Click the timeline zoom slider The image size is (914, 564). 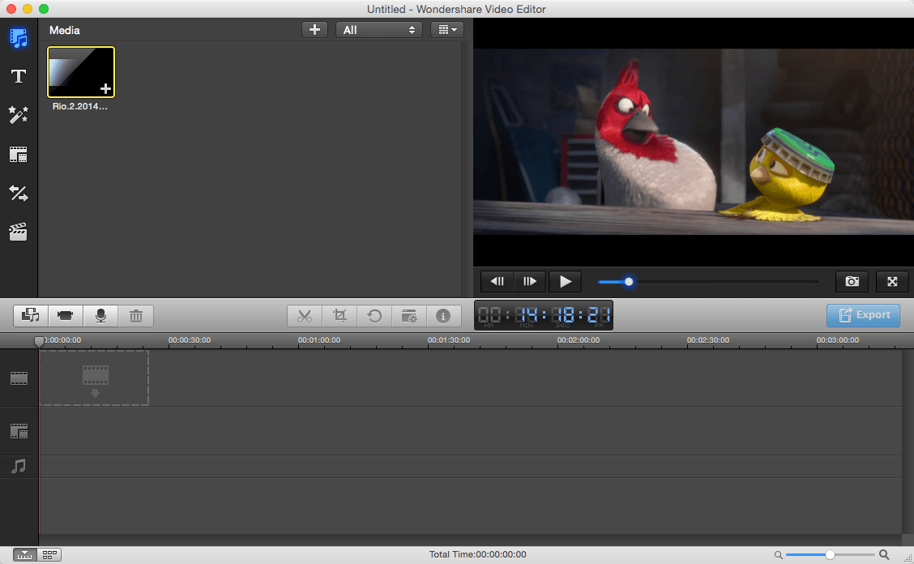[x=830, y=554]
